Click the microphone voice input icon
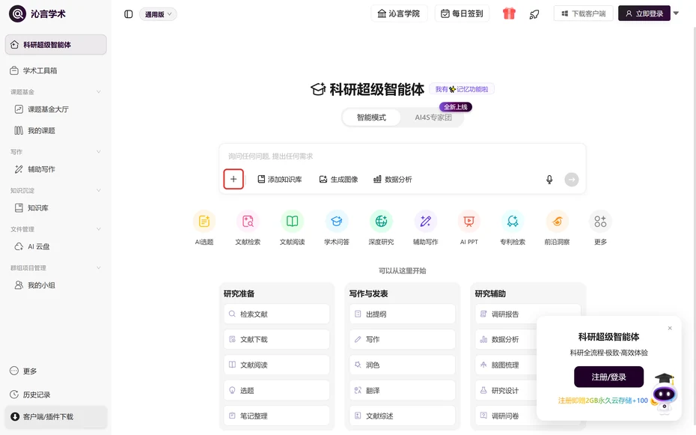 coord(549,180)
